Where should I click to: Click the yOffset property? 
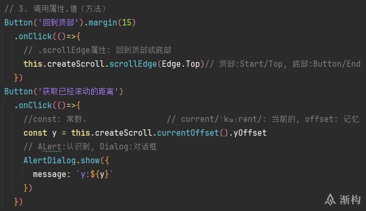coord(250,133)
